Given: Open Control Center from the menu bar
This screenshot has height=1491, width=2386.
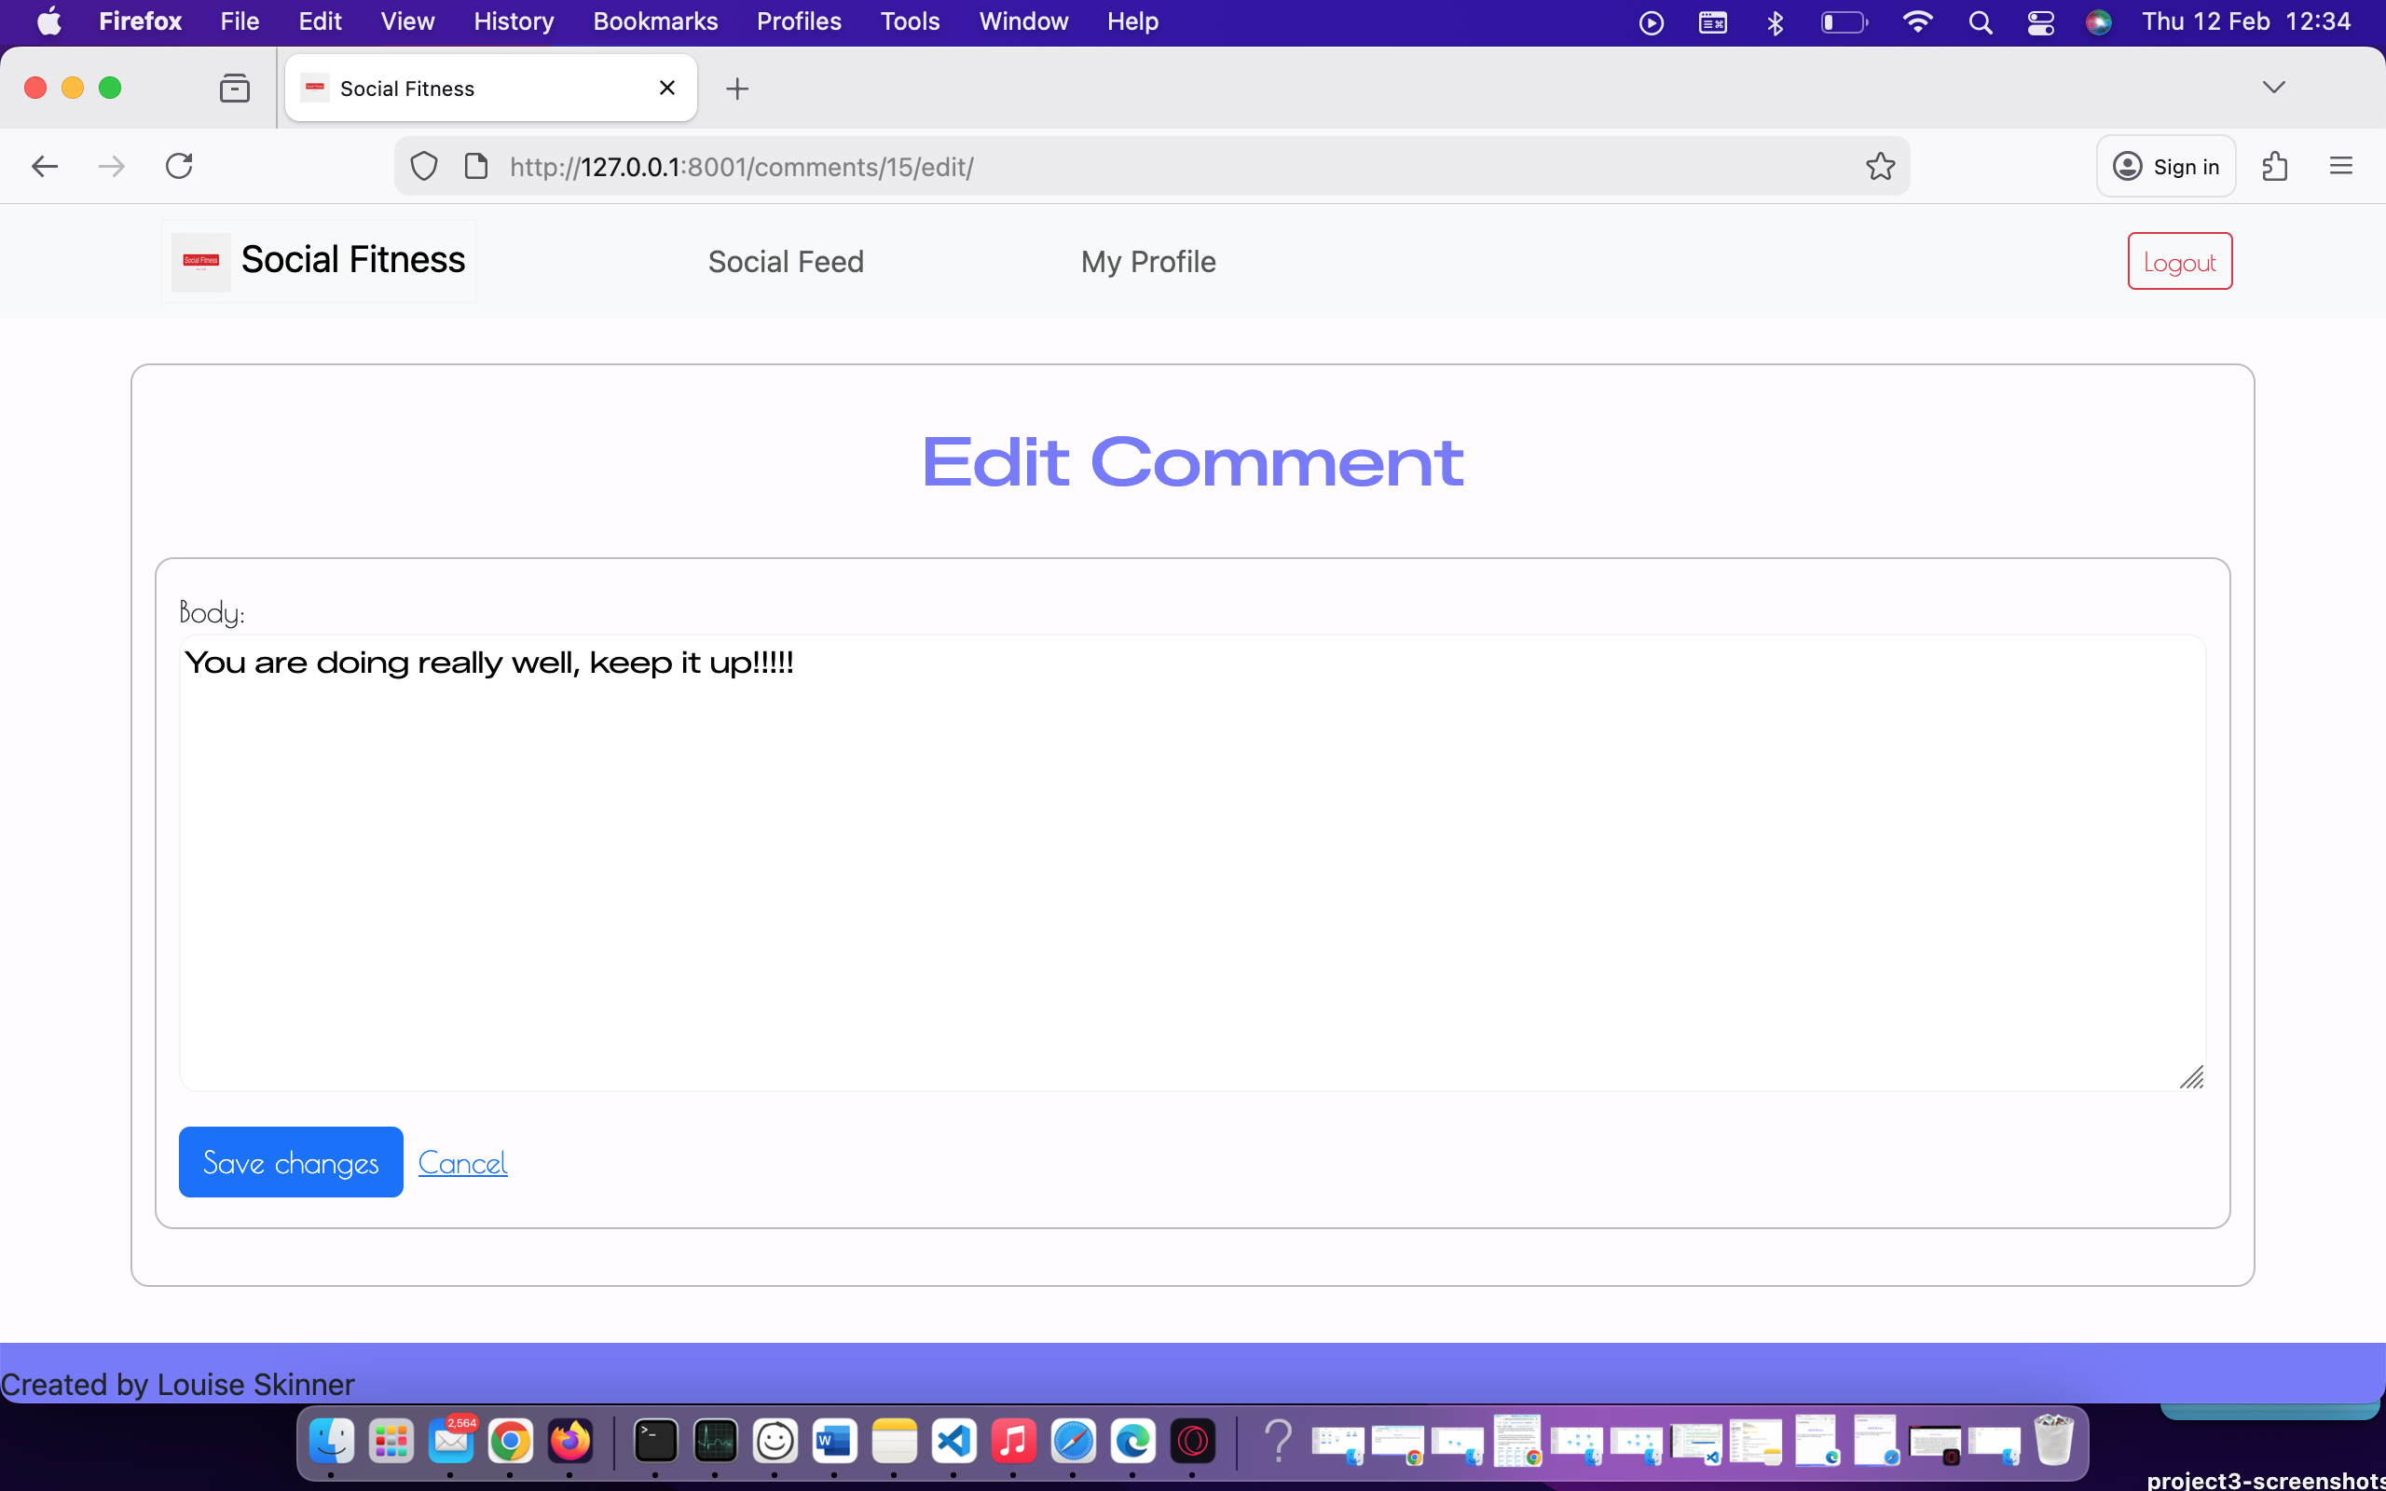Looking at the screenshot, I should point(2040,21).
